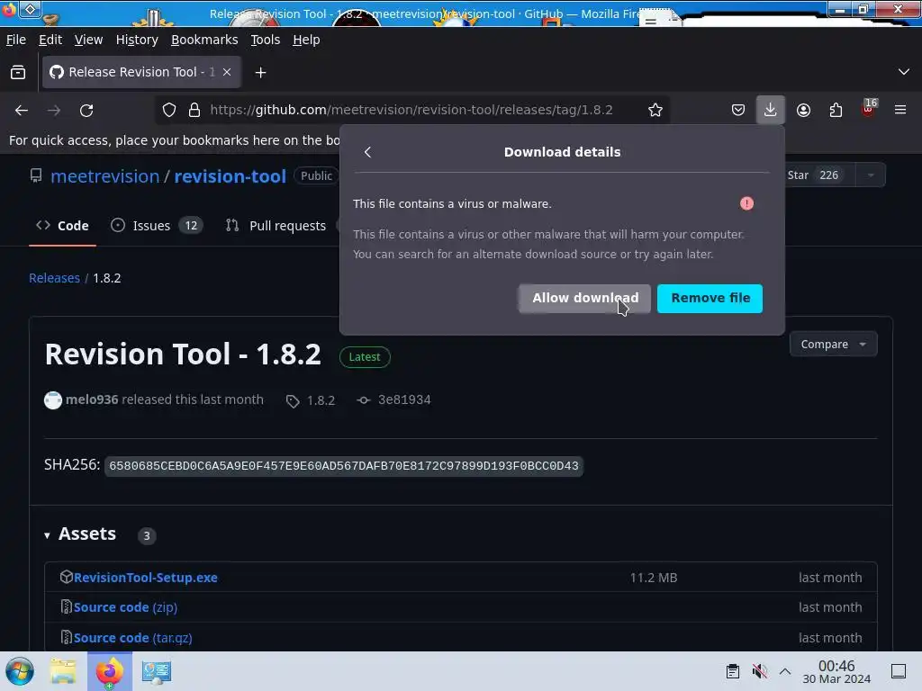The width and height of the screenshot is (922, 691).
Task: Open the notifications panel icon
Action: [899, 671]
